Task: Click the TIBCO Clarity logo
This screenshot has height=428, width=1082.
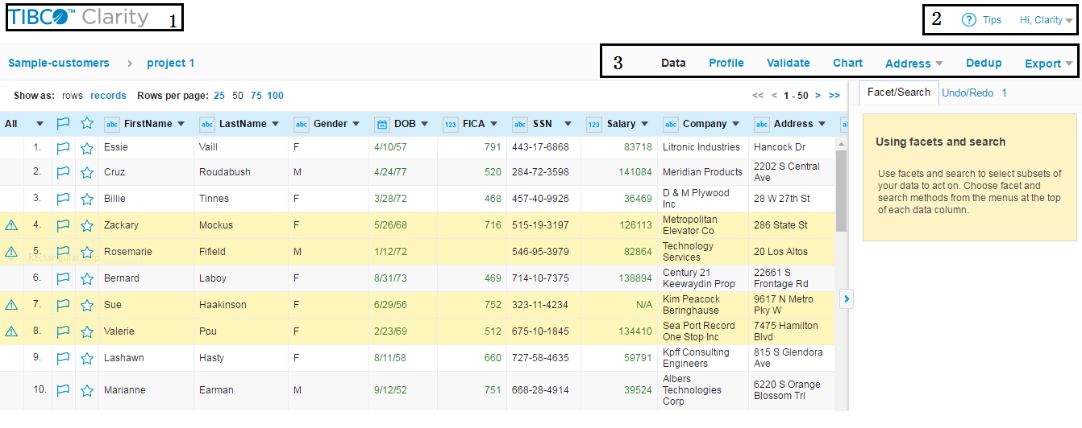Action: pos(78,18)
